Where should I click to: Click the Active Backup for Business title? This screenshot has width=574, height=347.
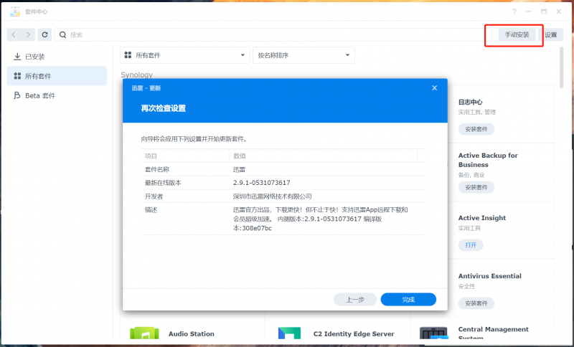(x=488, y=160)
